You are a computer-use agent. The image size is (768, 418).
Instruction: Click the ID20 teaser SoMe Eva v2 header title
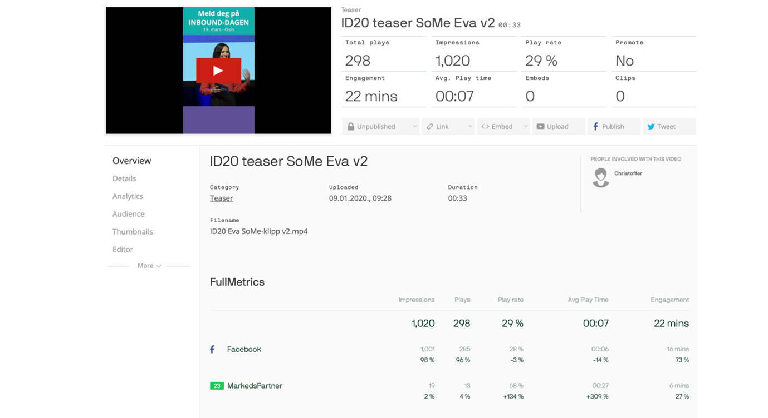pos(418,23)
